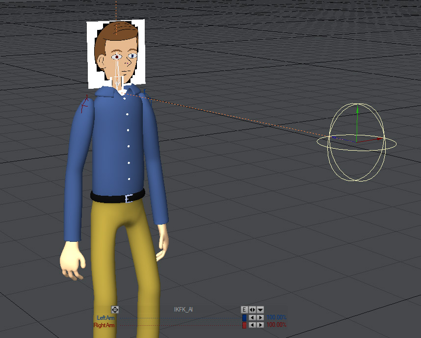Screen dimensions: 421x338
Task: Click the IKFK_AI panel title
Action: (x=183, y=310)
